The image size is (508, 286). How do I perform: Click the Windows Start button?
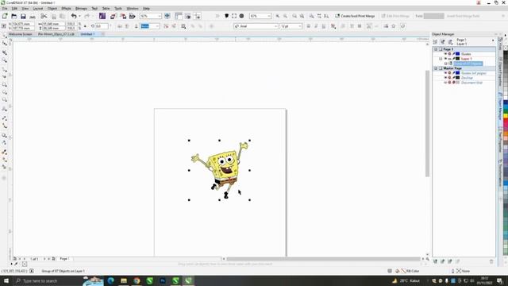6,280
